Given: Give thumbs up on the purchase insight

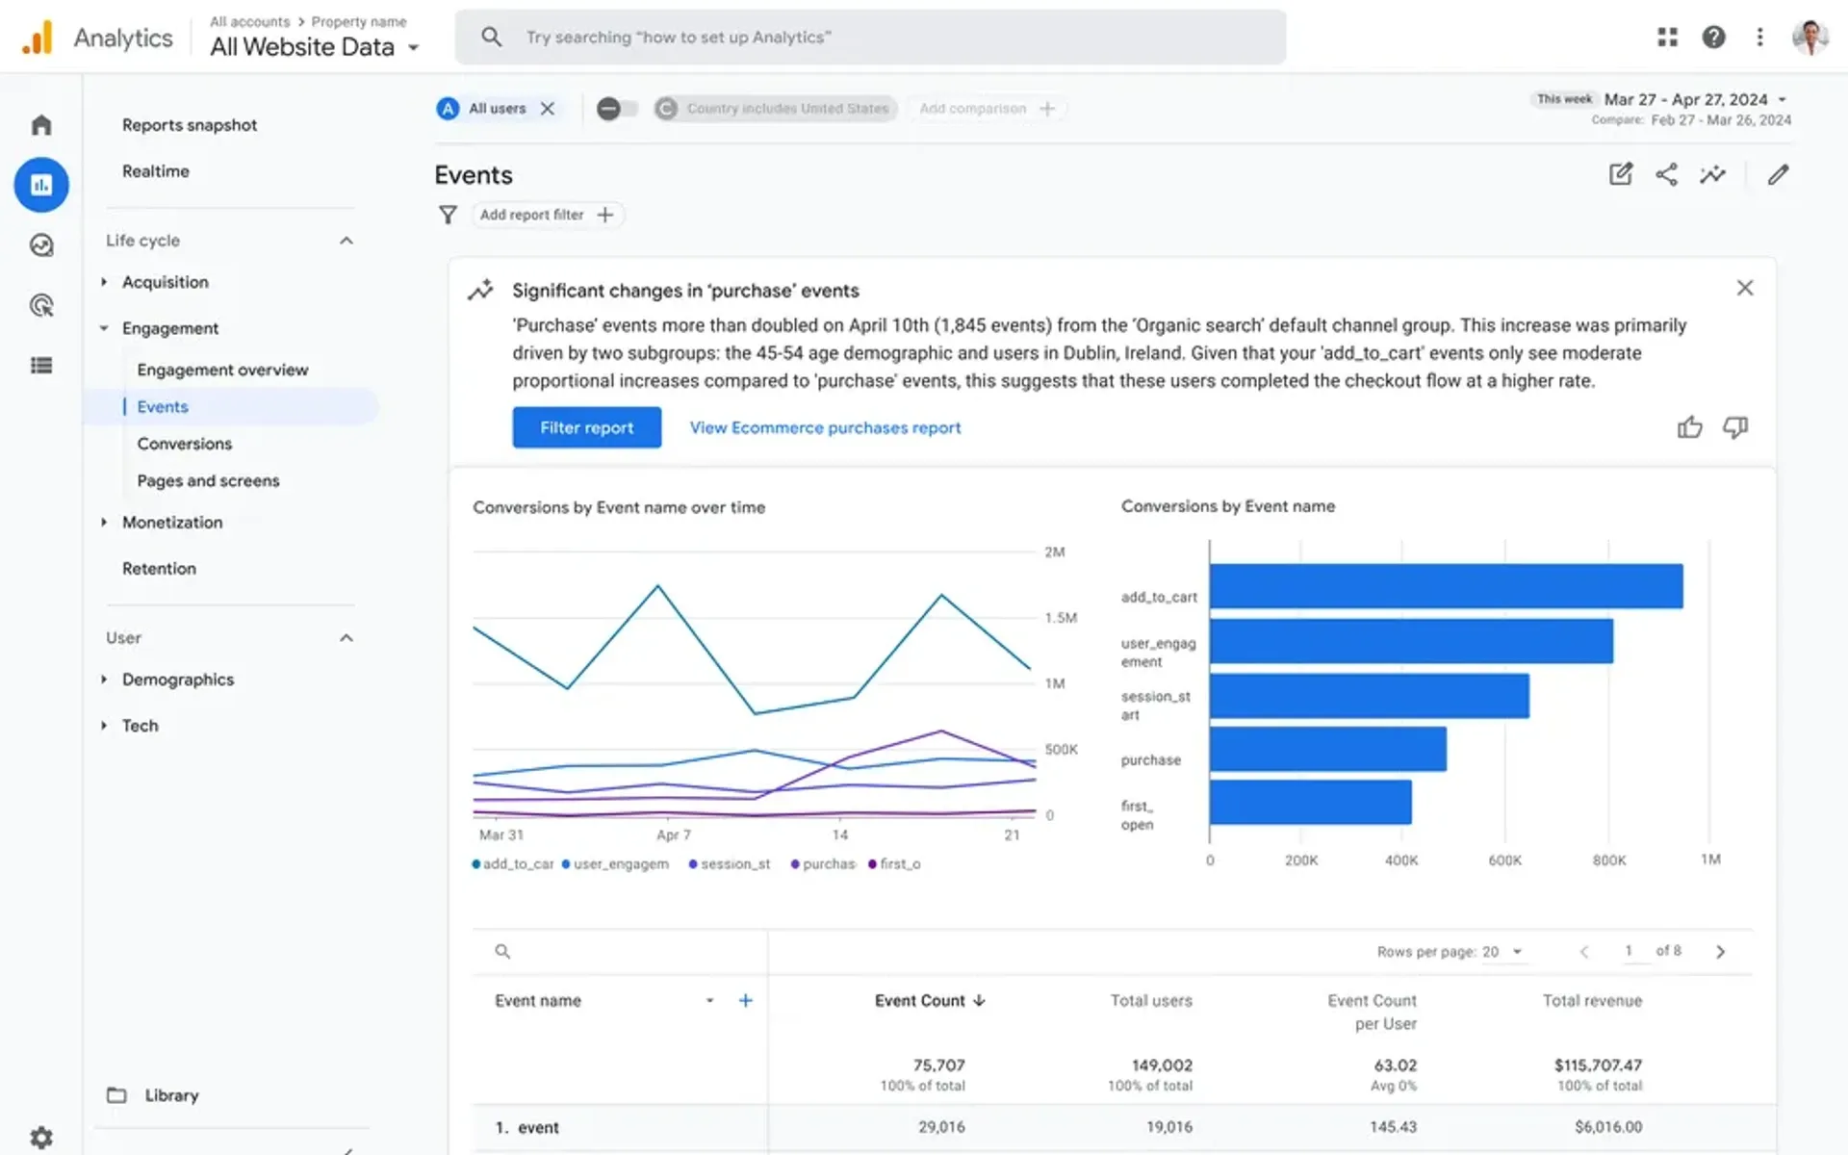Looking at the screenshot, I should pyautogui.click(x=1691, y=427).
